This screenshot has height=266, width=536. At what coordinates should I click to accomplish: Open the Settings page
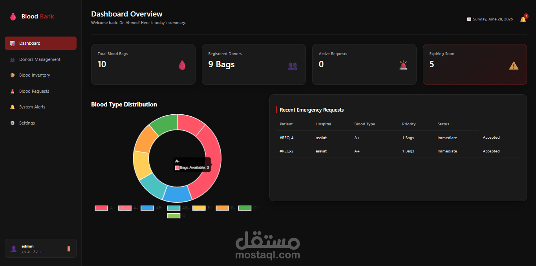coord(40,123)
